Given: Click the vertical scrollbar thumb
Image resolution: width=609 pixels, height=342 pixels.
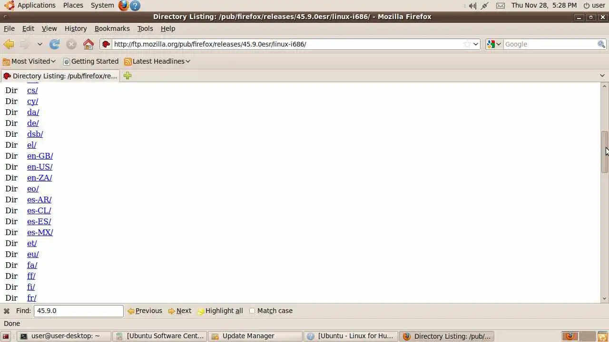Looking at the screenshot, I should [x=604, y=152].
